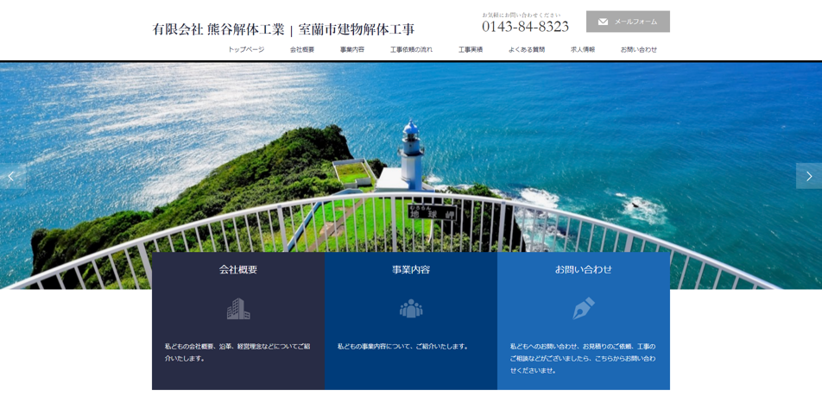Click the お問い合わせ heading on the blue card
The height and width of the screenshot is (402, 822).
click(584, 269)
